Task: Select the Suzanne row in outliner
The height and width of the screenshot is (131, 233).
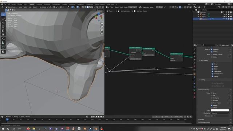Action: [x=213, y=19]
